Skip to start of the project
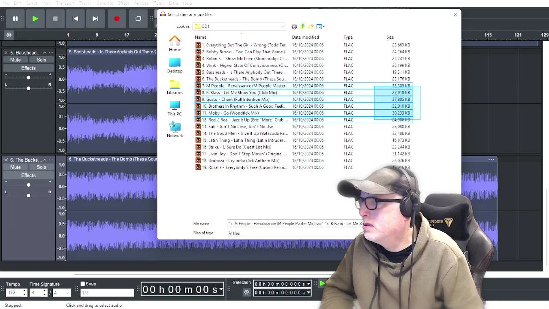 tap(75, 18)
